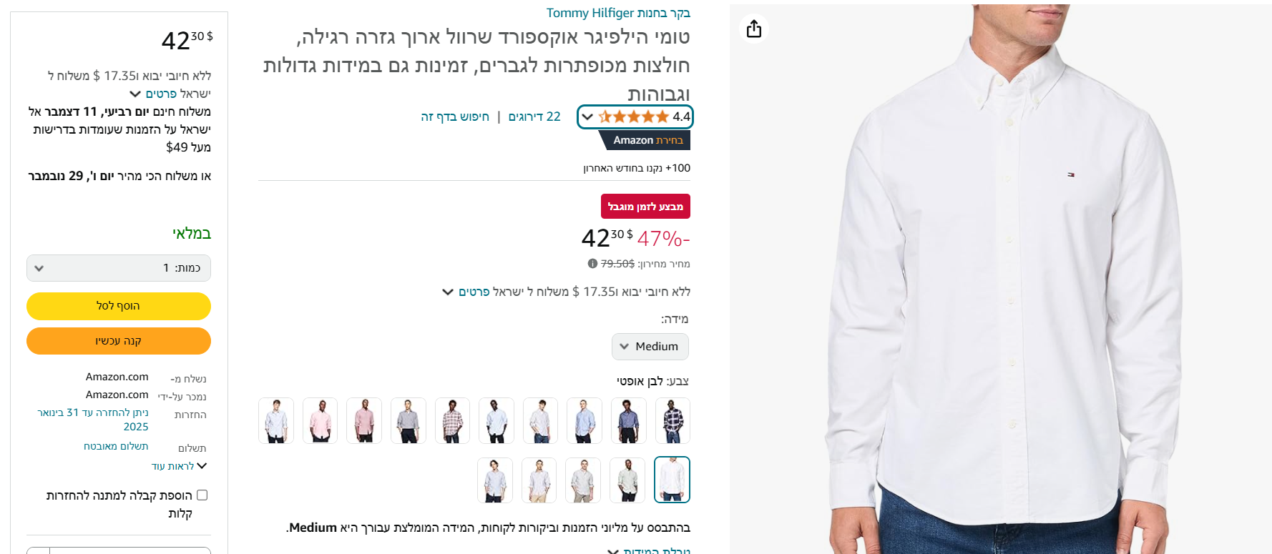Open the Medium size dropdown
Screen dimensions: 1272x554
pyautogui.click(x=650, y=347)
